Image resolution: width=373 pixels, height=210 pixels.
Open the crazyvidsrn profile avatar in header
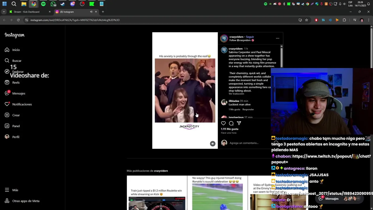[224, 38]
